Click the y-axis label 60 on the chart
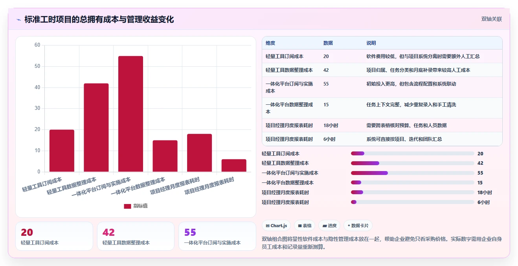This screenshot has height=266, width=518. [37, 45]
